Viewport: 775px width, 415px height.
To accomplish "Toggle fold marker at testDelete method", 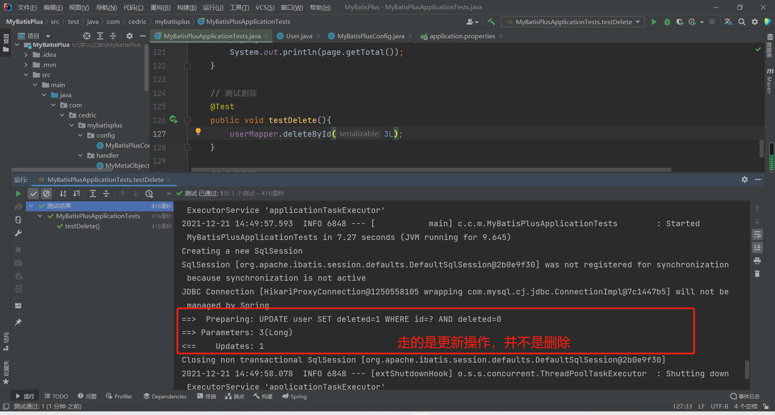I will [187, 120].
